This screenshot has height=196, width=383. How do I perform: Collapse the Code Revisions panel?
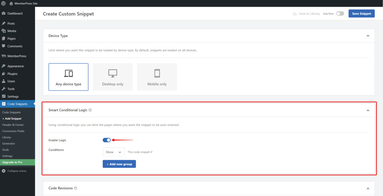(x=368, y=188)
